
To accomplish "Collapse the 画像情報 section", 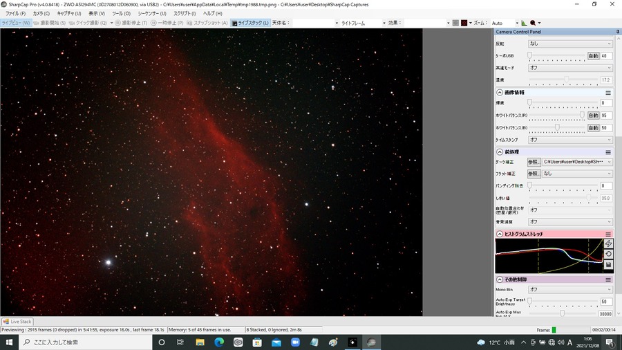I will [500, 93].
